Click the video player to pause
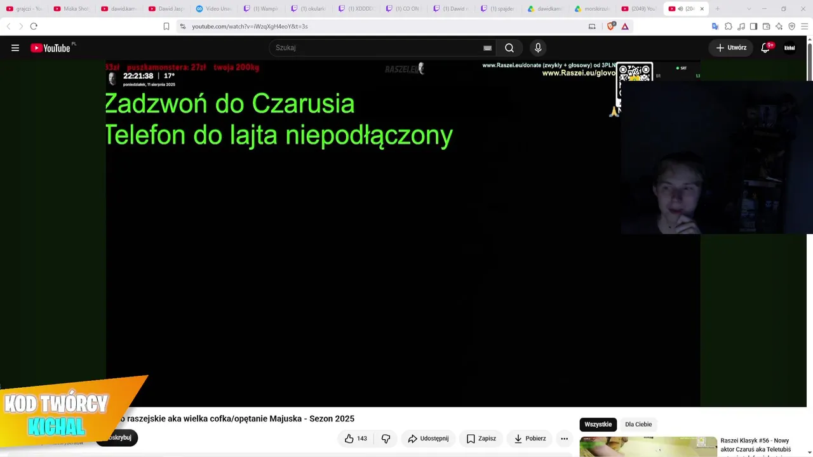Image resolution: width=813 pixels, height=457 pixels. [403, 234]
